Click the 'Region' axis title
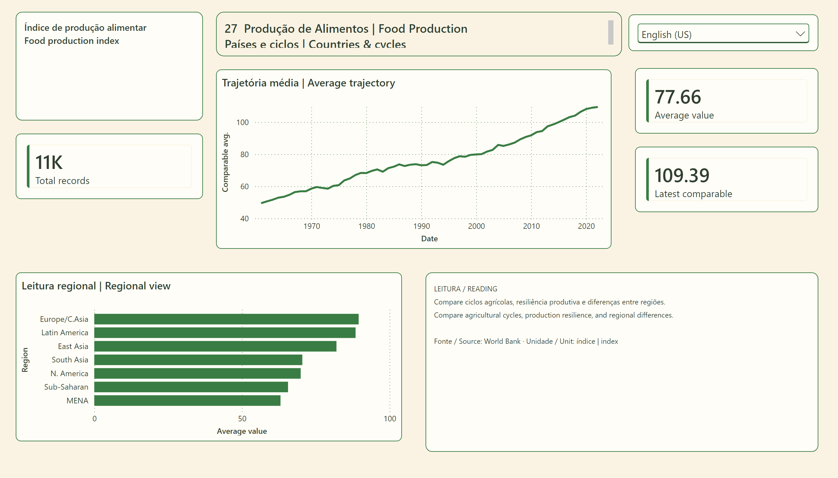This screenshot has height=478, width=838. point(25,360)
